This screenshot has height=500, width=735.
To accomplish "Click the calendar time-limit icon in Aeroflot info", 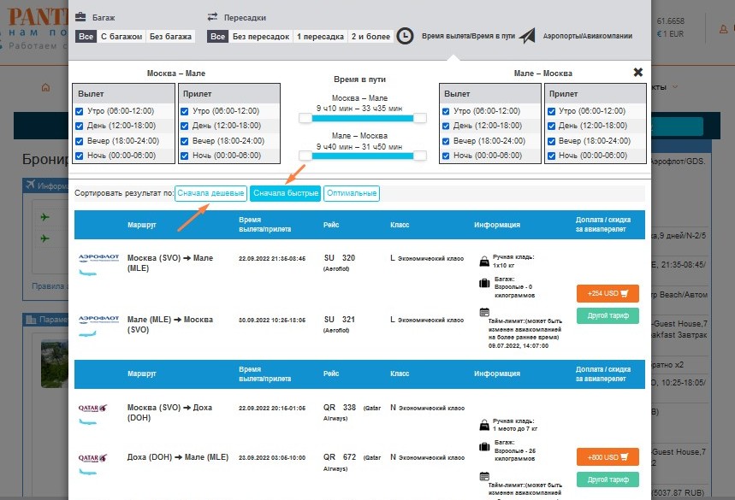I will click(484, 313).
